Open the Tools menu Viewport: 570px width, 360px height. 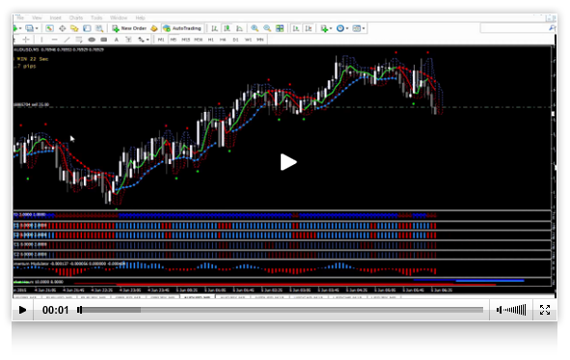click(96, 17)
